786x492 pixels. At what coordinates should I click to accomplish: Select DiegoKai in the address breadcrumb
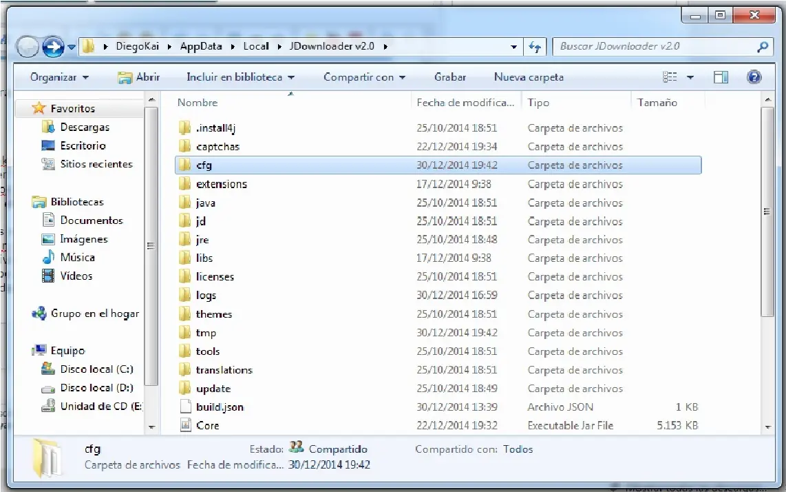pyautogui.click(x=138, y=46)
